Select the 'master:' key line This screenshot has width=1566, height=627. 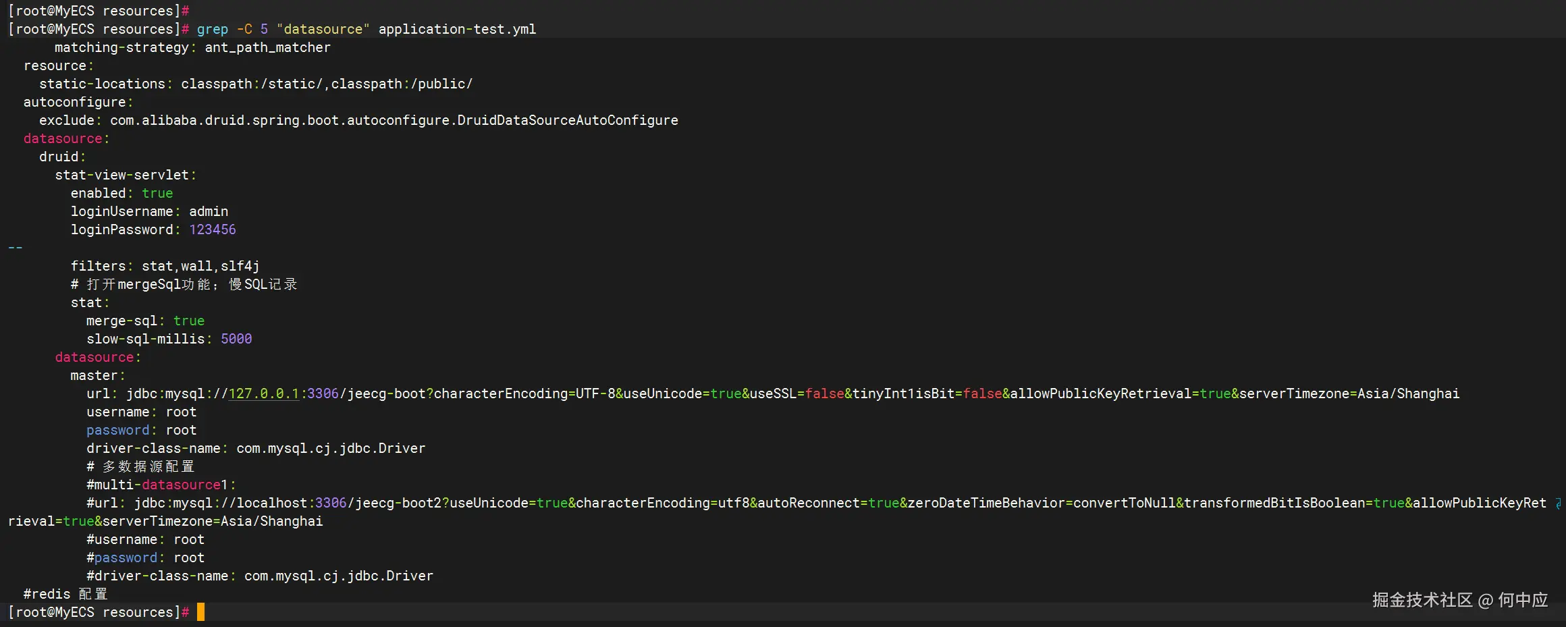pyautogui.click(x=98, y=375)
